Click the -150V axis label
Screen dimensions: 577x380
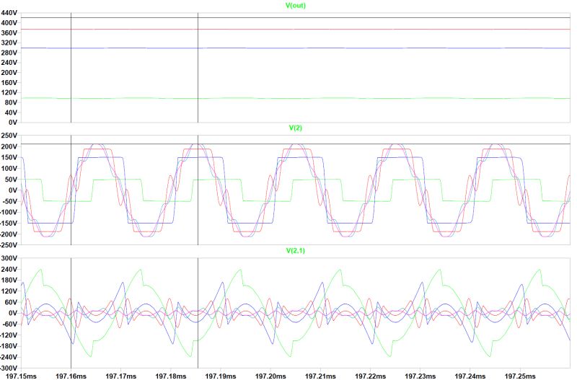(9, 224)
